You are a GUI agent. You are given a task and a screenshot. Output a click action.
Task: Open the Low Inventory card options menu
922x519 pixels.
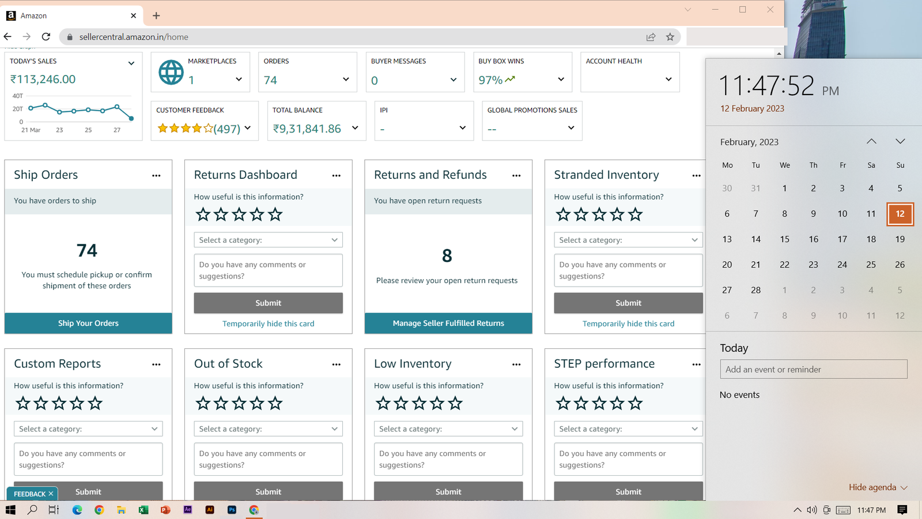coord(516,364)
